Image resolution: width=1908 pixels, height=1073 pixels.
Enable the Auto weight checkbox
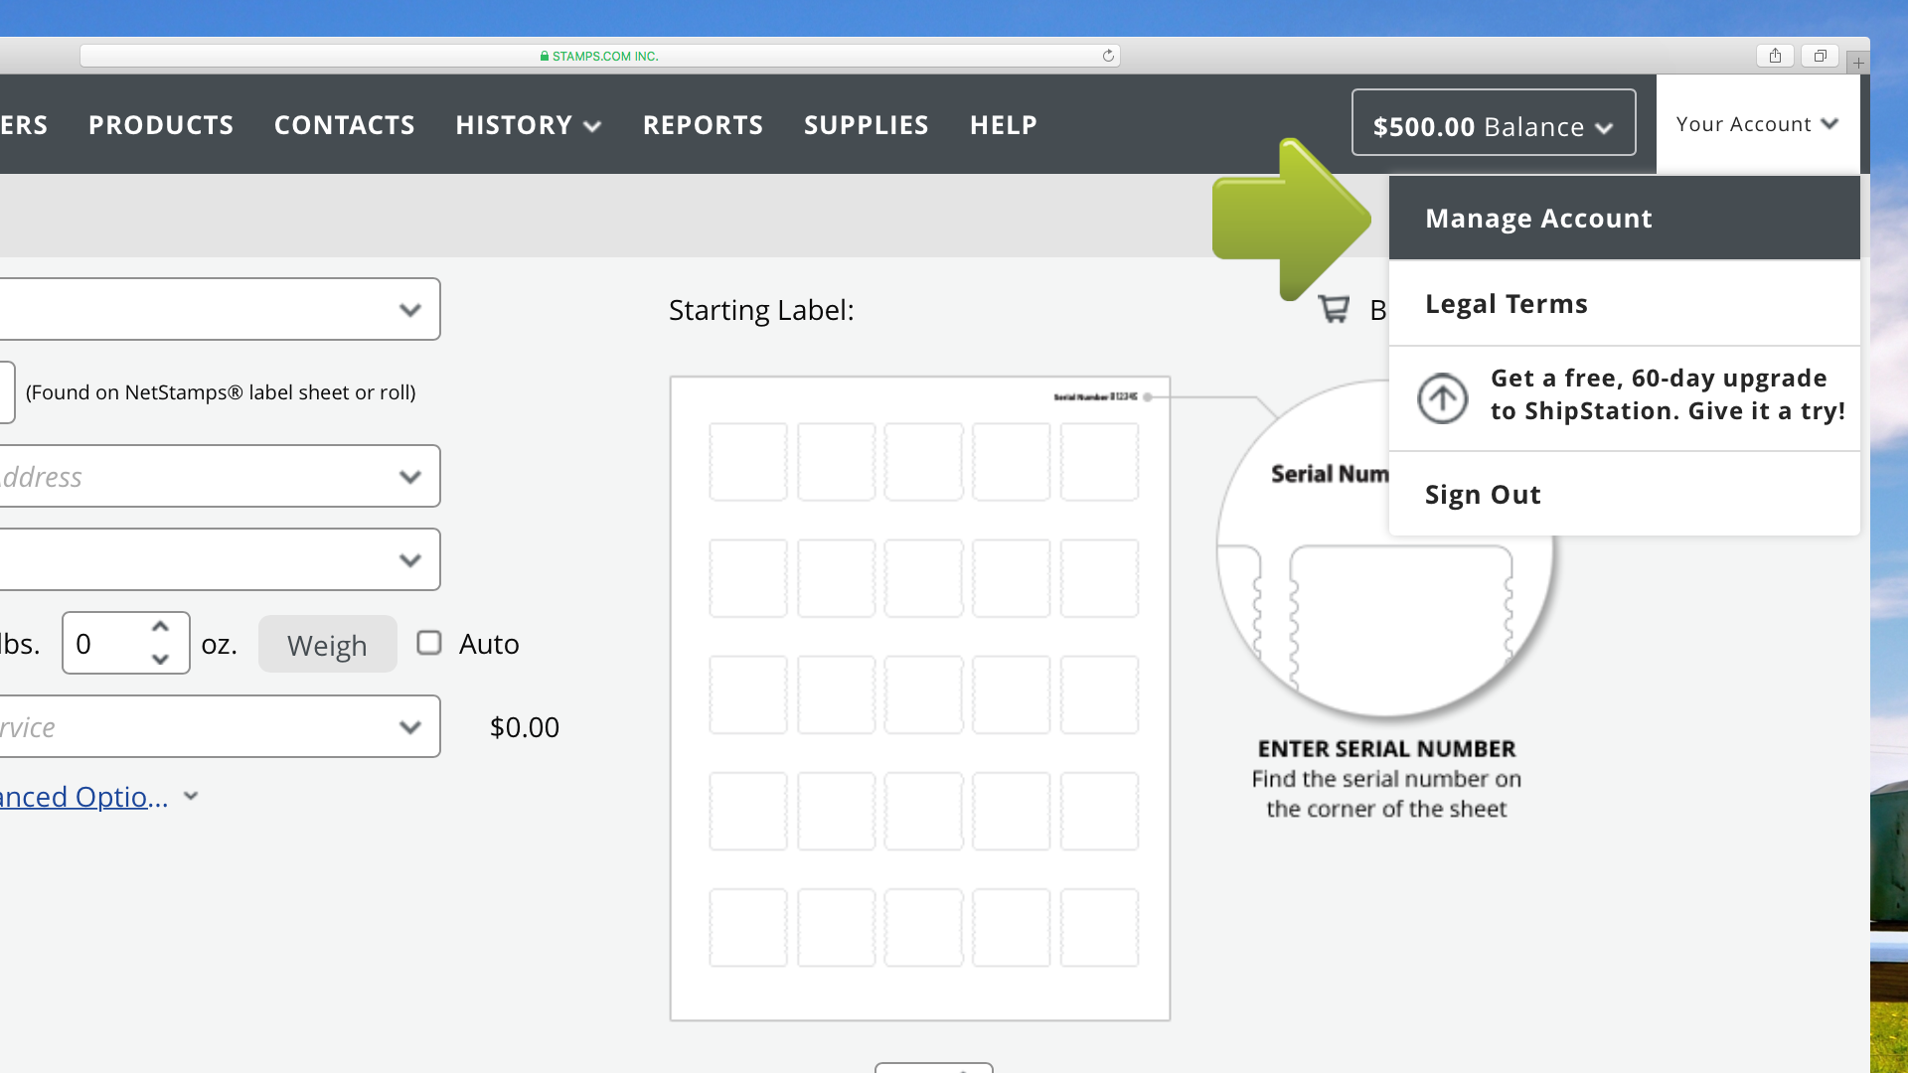click(429, 643)
